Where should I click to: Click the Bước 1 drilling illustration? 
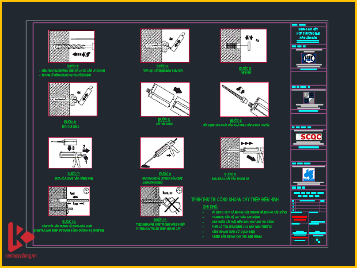[x=71, y=46]
